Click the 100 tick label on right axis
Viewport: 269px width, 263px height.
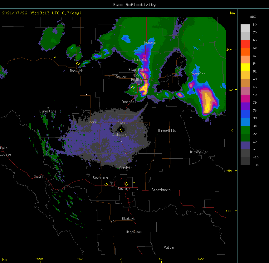(x=229, y=50)
